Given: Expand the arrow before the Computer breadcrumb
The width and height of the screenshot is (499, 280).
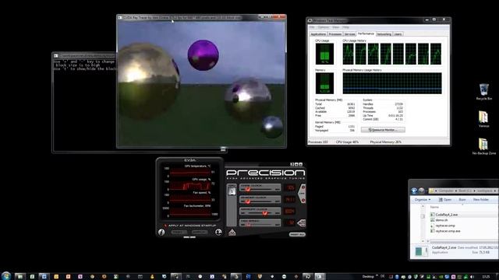Looking at the screenshot, I should click(437, 191).
